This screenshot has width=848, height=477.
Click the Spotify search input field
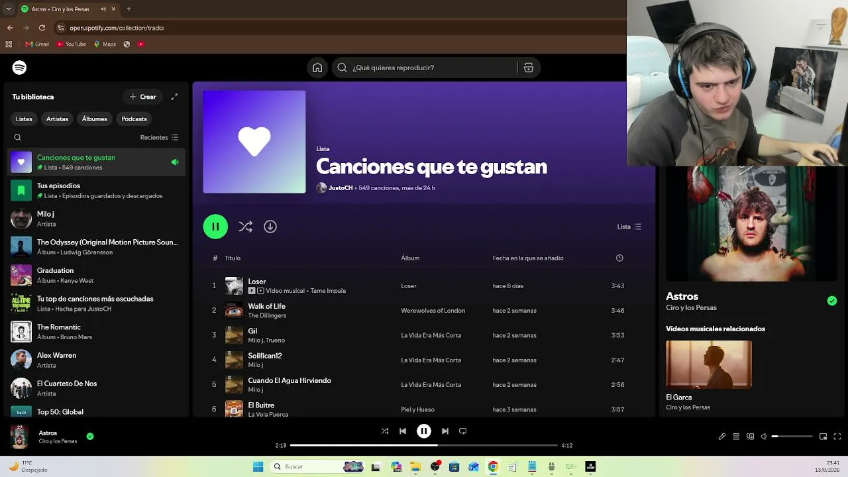(434, 68)
